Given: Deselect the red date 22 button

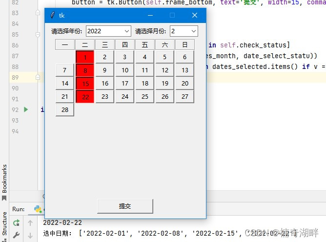Looking at the screenshot, I should point(85,97).
